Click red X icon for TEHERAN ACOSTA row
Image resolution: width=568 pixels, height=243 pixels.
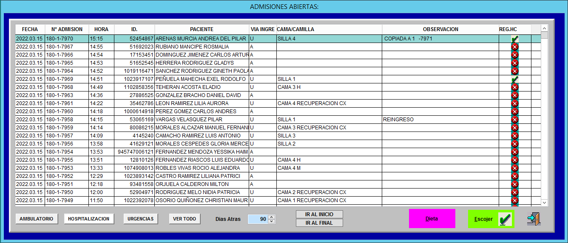tap(514, 87)
